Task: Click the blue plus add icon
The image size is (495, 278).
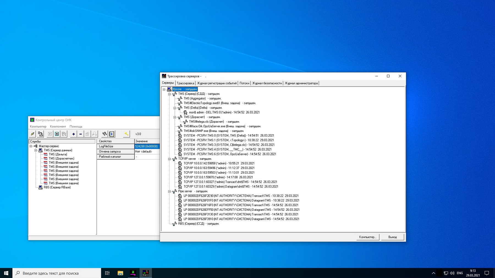Action: [x=73, y=134]
